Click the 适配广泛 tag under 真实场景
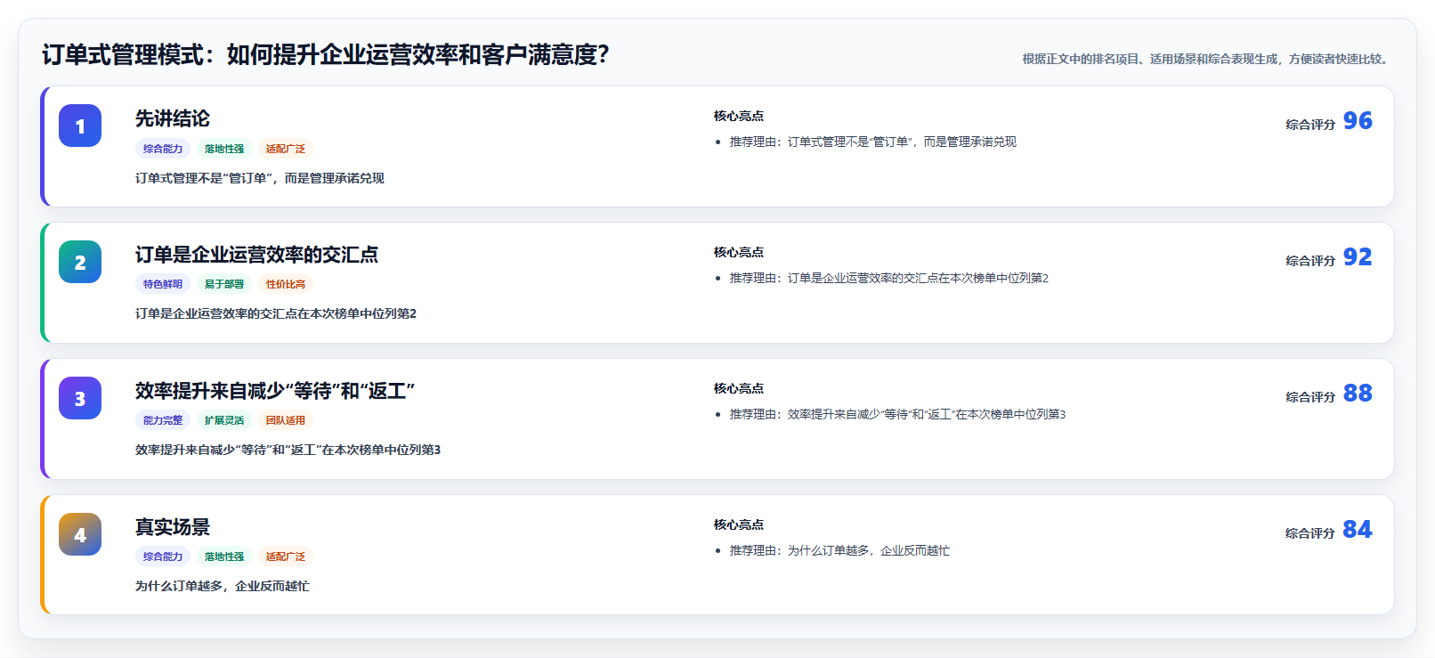This screenshot has height=658, width=1435. click(x=286, y=556)
